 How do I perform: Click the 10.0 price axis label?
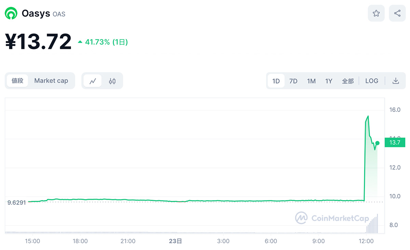point(395,196)
